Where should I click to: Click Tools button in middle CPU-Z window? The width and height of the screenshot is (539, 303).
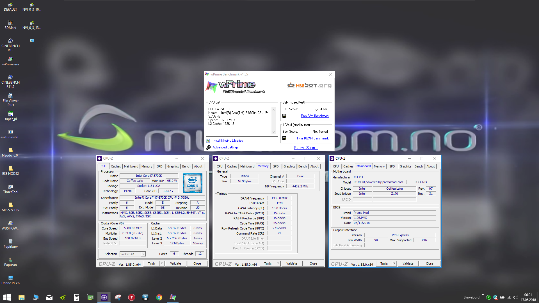tap(268, 263)
